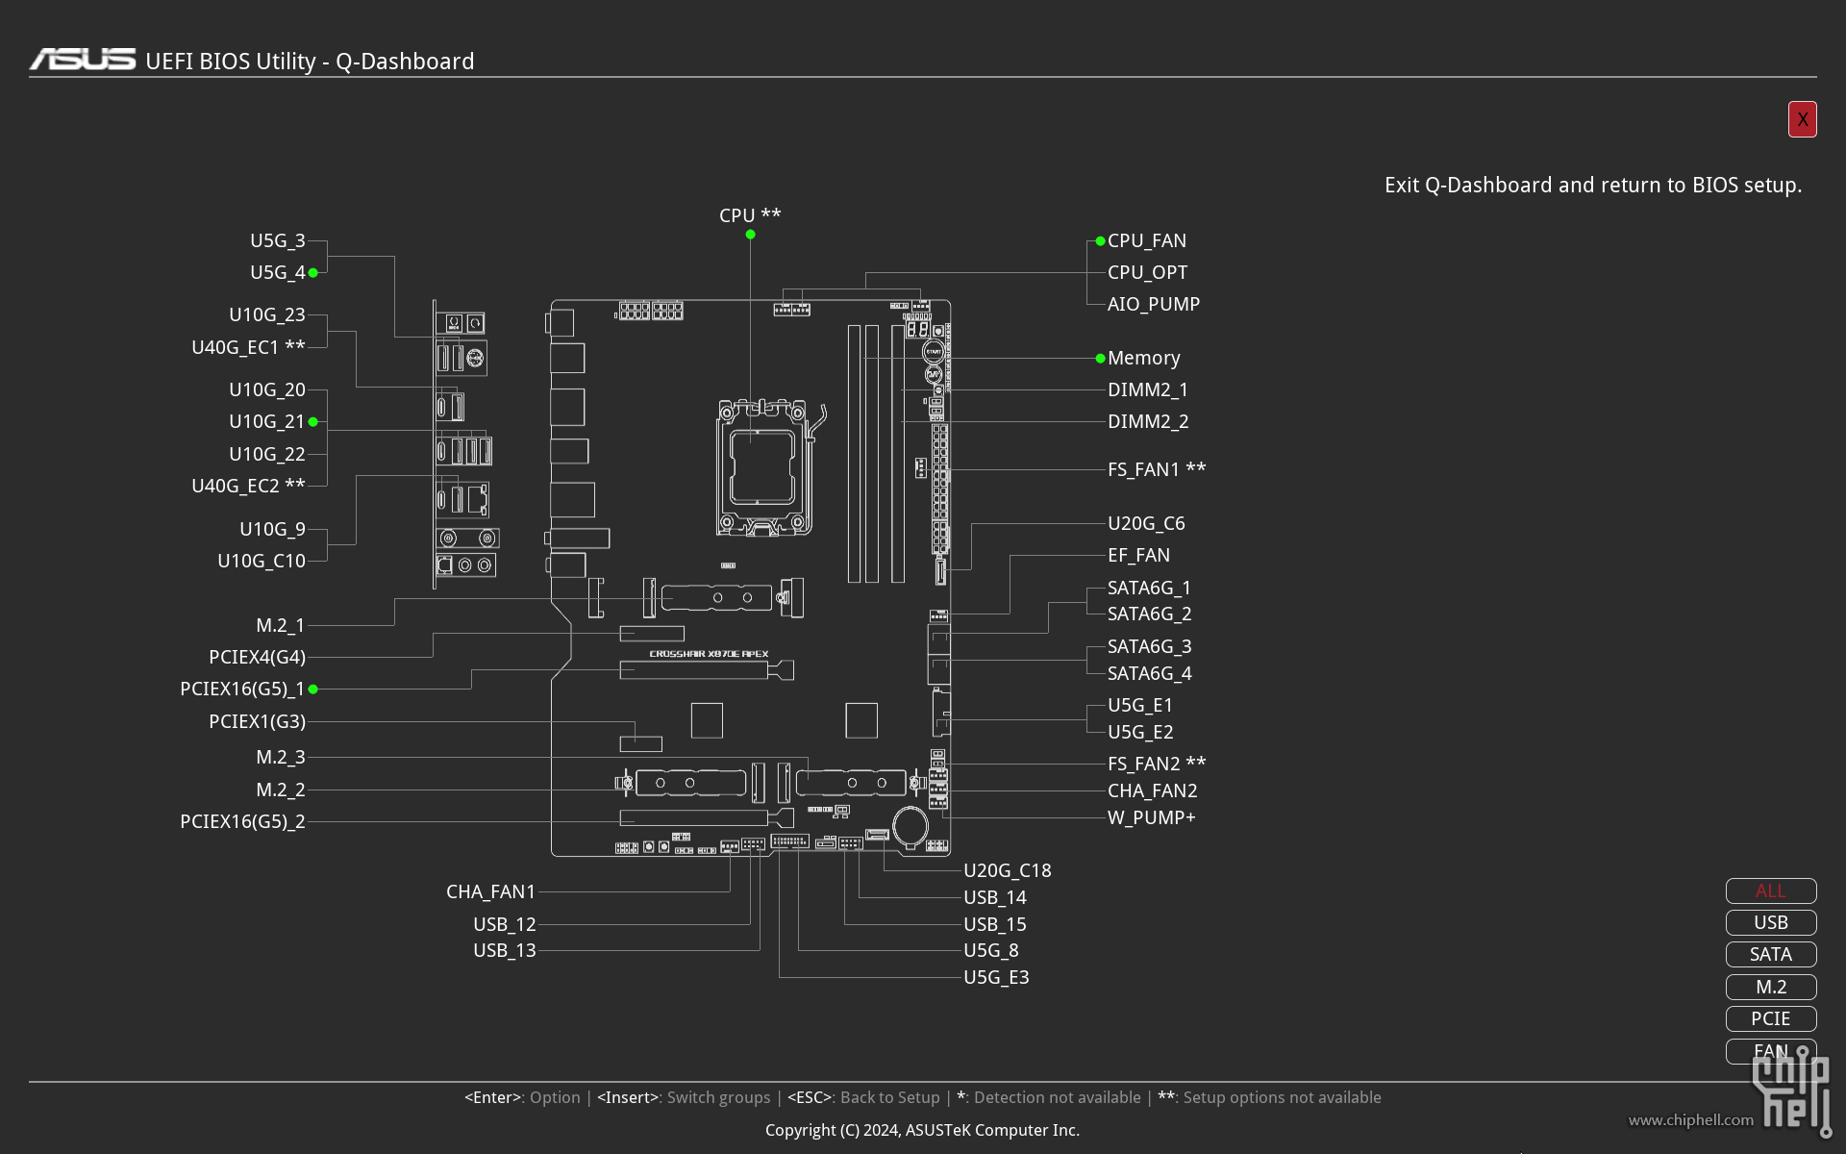Viewport: 1846px width, 1154px height.
Task: Show only M.2 slots
Action: [1770, 987]
